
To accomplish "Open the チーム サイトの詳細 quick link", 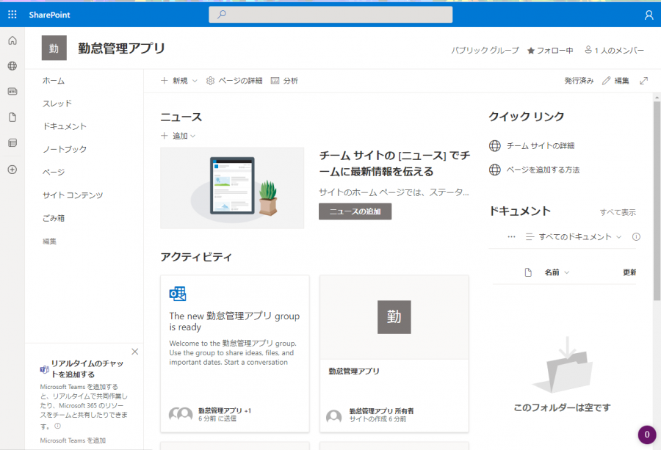I will click(540, 146).
